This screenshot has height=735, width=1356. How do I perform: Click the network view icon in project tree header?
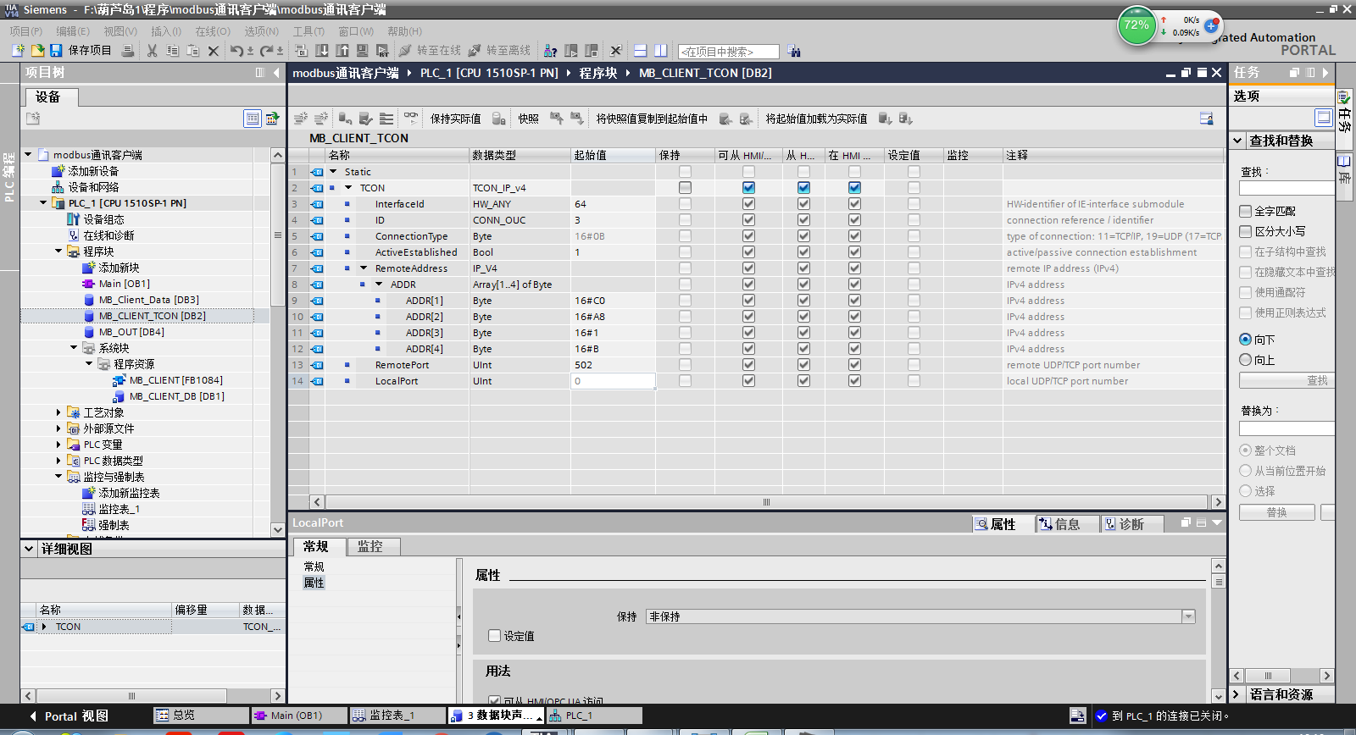(272, 119)
